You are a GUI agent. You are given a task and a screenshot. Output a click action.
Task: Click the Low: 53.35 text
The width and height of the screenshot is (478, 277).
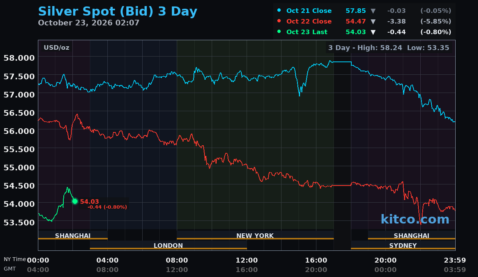(x=428, y=48)
